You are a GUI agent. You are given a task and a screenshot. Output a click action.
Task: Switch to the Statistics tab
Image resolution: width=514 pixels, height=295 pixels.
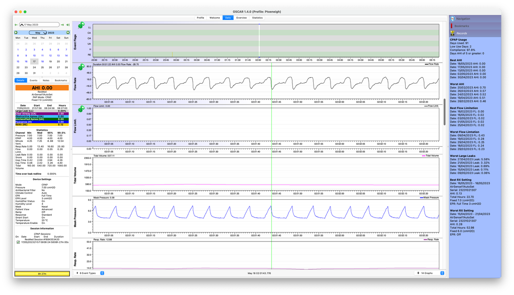pos(257,18)
